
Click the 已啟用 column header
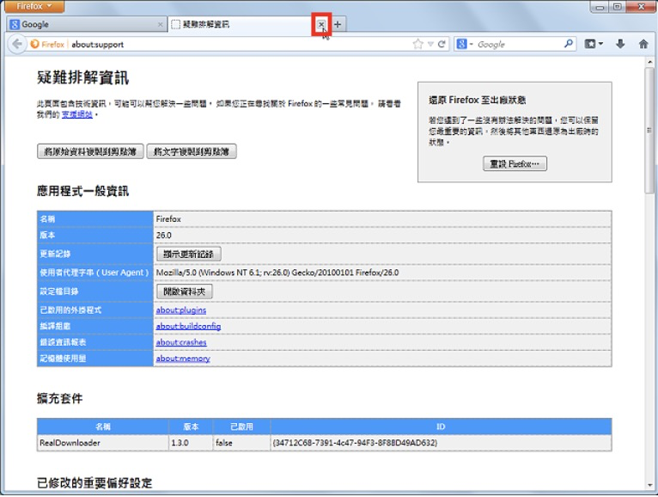[241, 426]
